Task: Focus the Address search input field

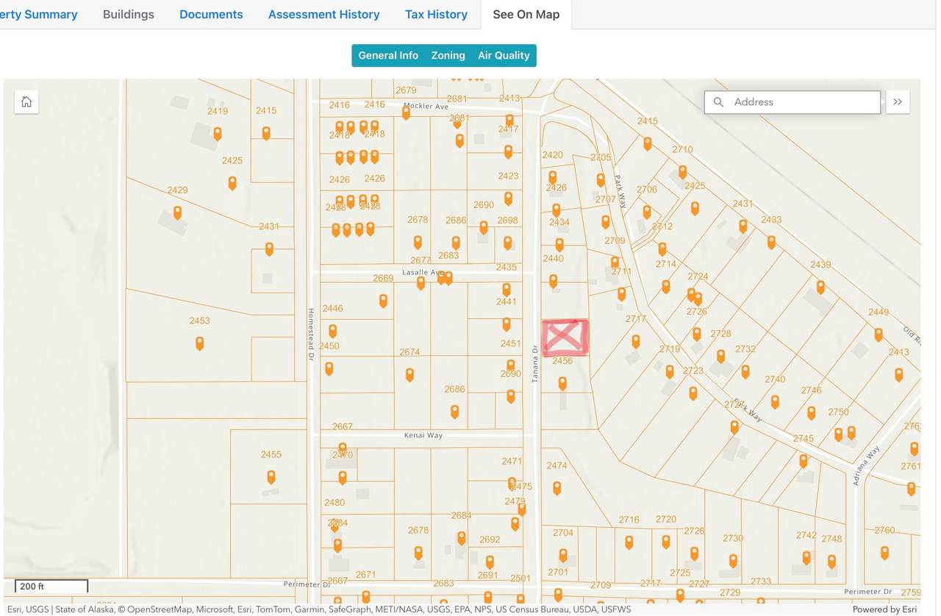Action: pyautogui.click(x=792, y=102)
